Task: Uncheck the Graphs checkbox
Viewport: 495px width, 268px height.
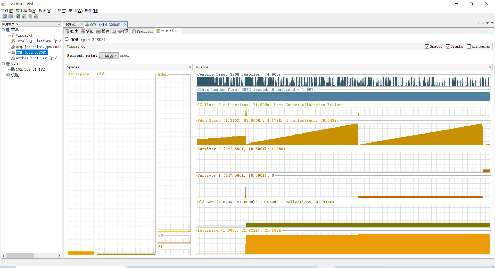Action: [448, 46]
